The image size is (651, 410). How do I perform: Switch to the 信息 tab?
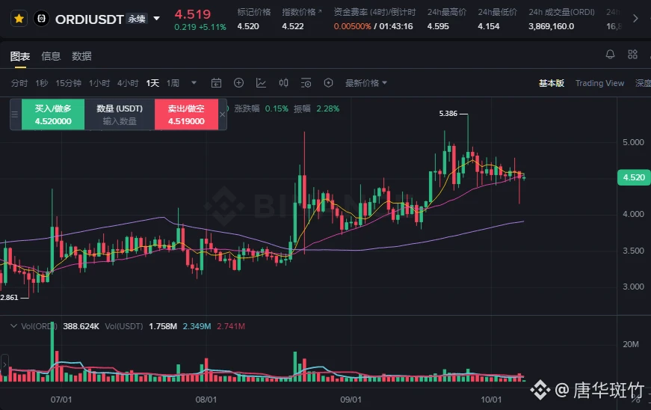point(51,56)
